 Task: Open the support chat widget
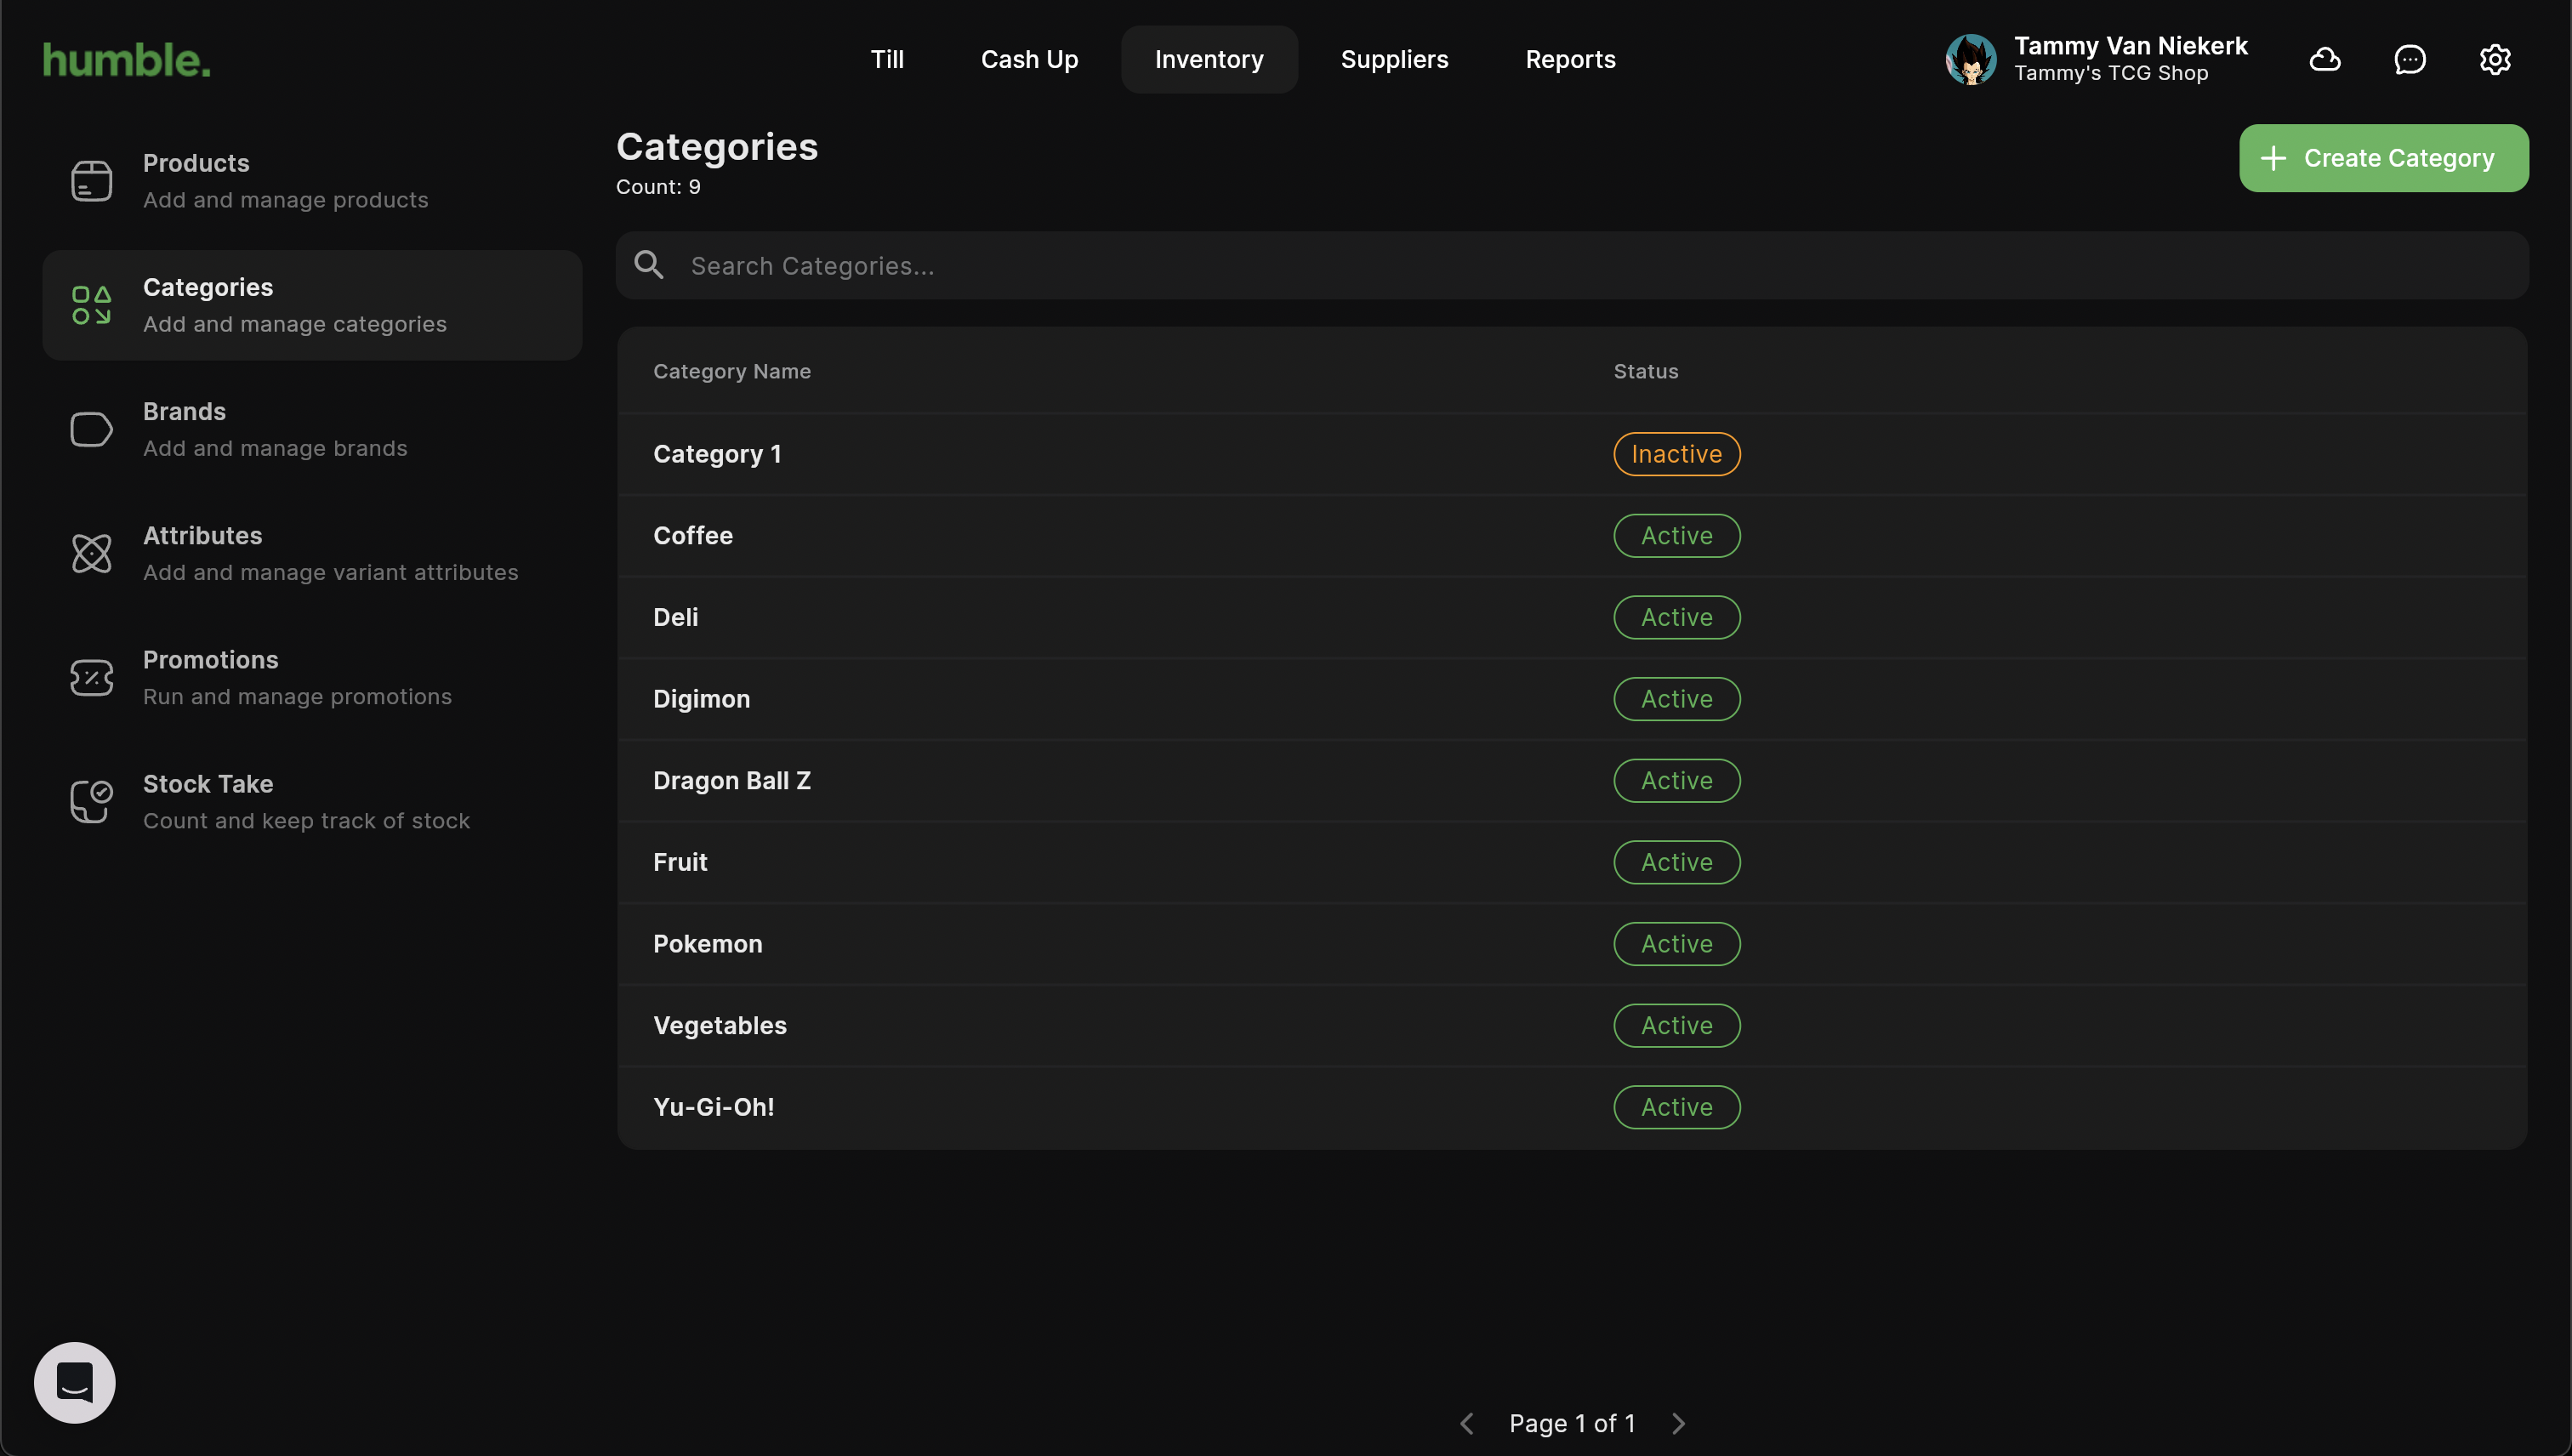pos(75,1382)
